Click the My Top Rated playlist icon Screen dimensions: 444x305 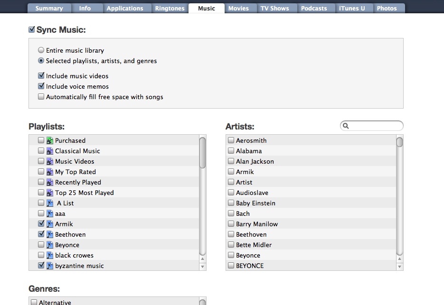[x=50, y=172]
